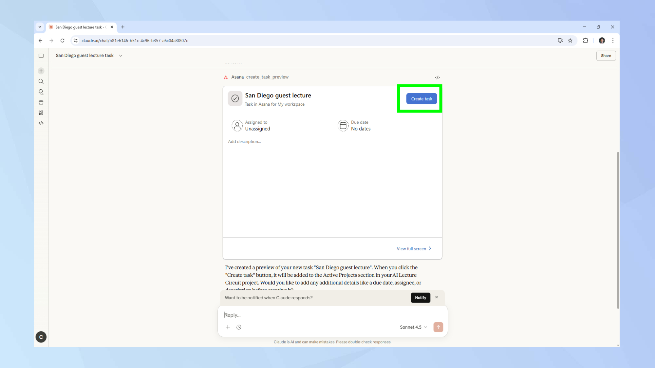Expand the conversation title dropdown

[121, 56]
